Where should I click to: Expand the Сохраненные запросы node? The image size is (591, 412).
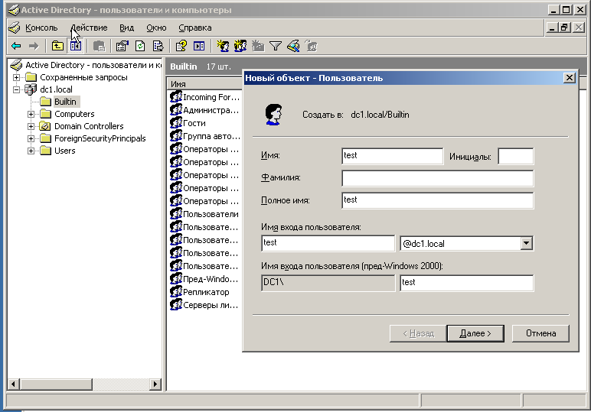pyautogui.click(x=16, y=77)
